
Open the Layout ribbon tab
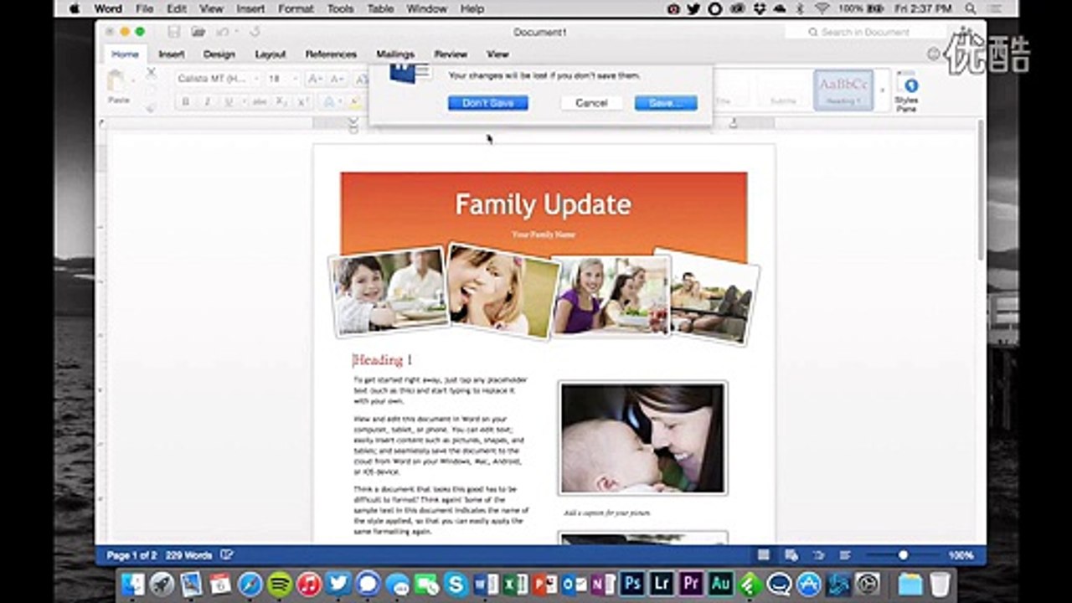[271, 54]
